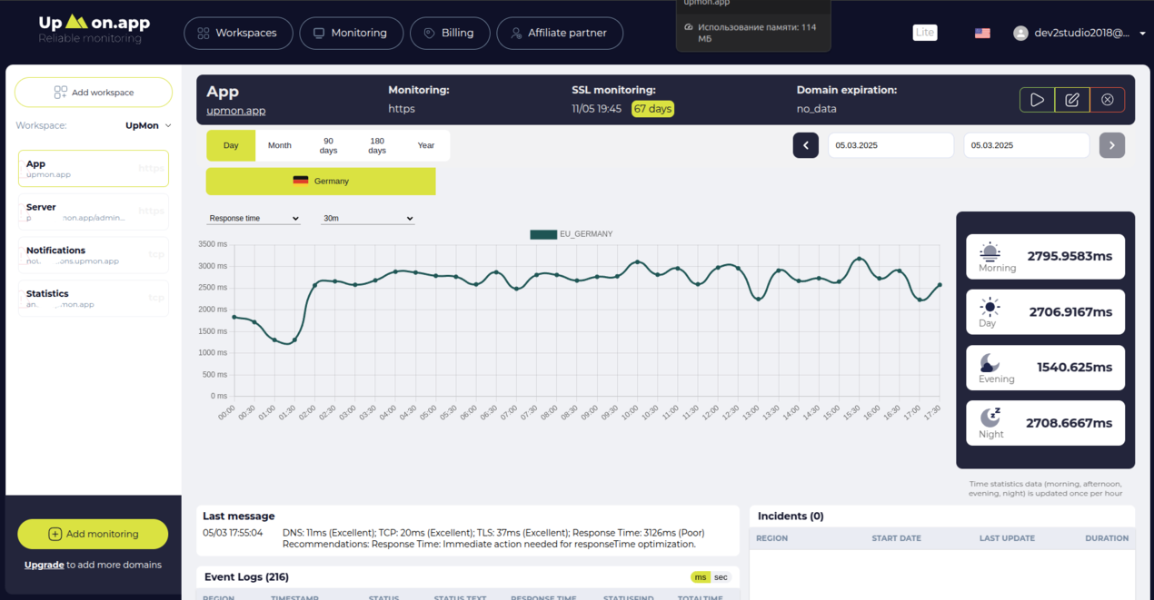The image size is (1154, 600).
Task: Go to next date with right arrow
Action: (x=1112, y=145)
